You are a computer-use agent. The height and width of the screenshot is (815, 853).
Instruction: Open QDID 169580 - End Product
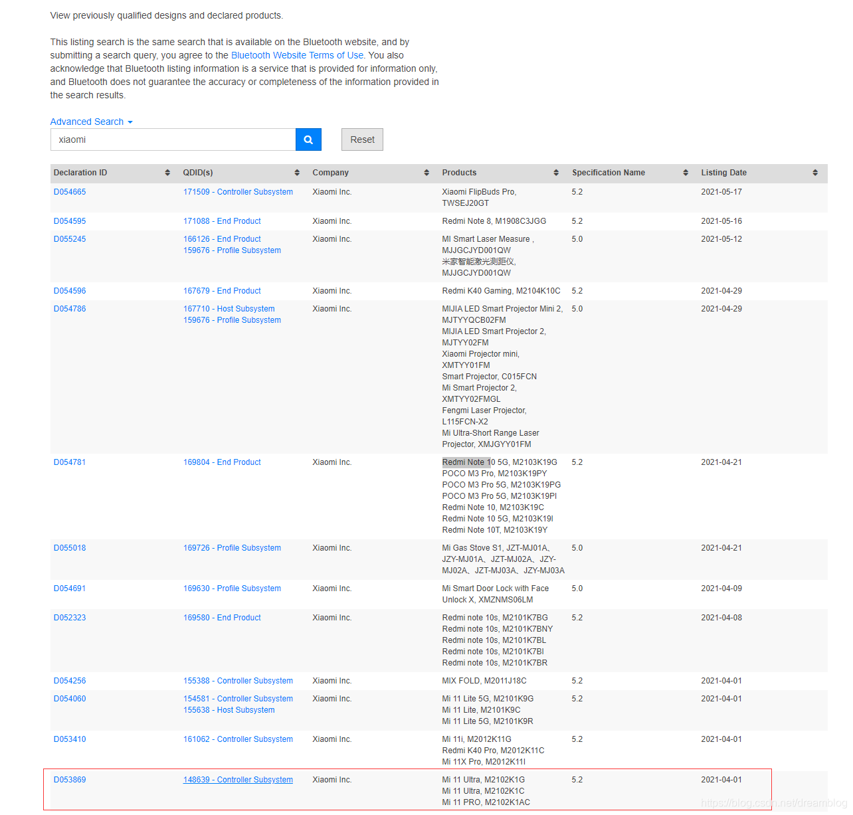click(x=222, y=618)
